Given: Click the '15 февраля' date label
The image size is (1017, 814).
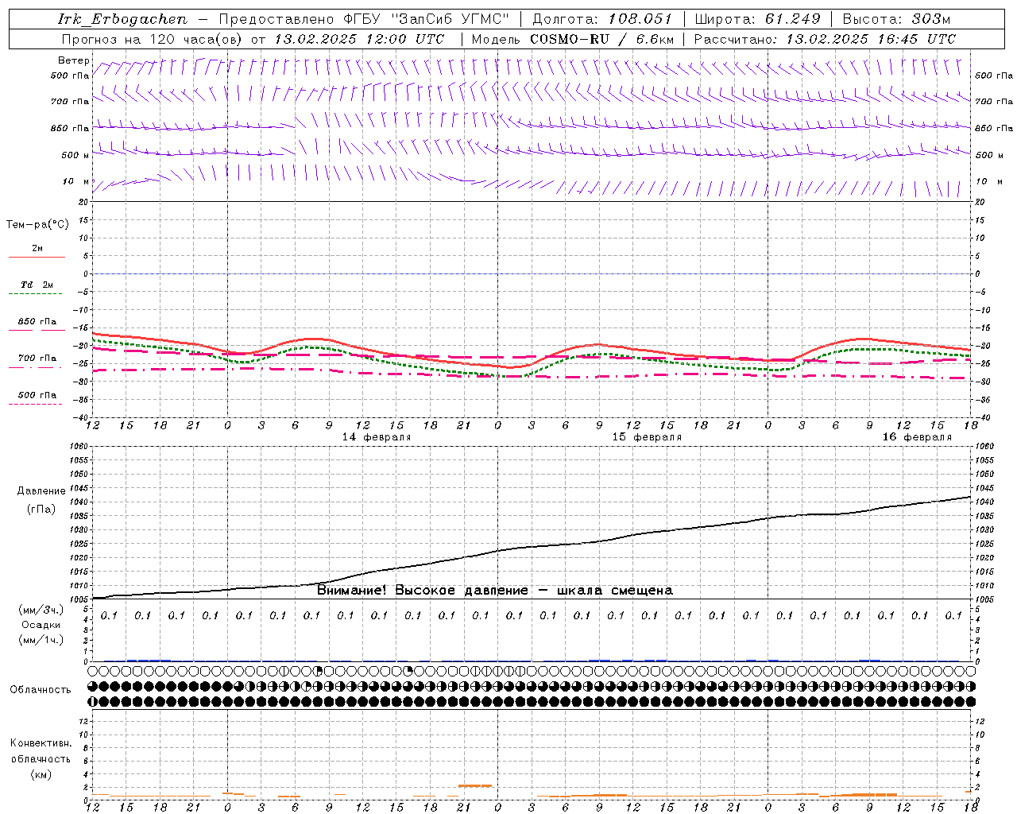Looking at the screenshot, I should click(x=647, y=437).
